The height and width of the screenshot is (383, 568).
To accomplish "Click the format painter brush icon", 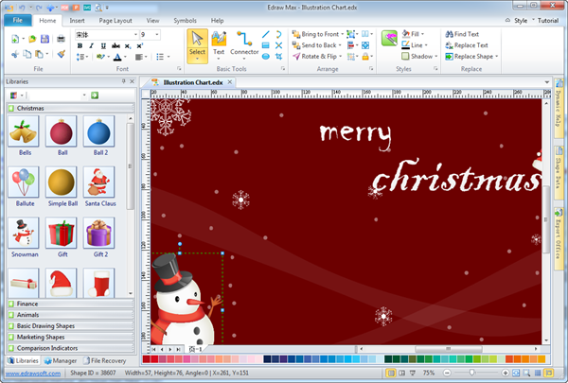I will pos(62,54).
